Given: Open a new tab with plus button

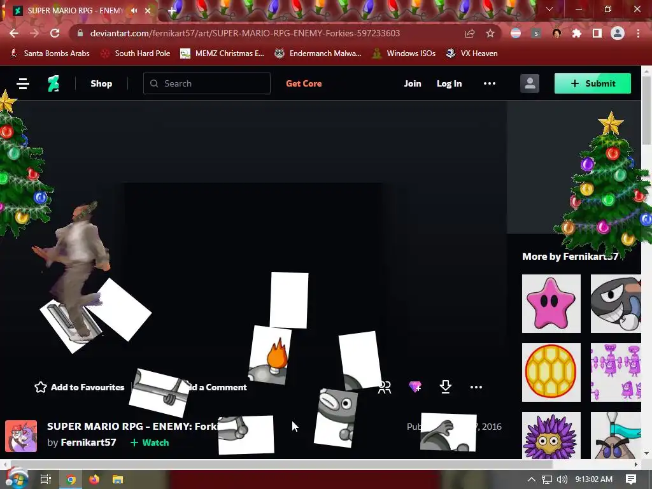Looking at the screenshot, I should (172, 11).
